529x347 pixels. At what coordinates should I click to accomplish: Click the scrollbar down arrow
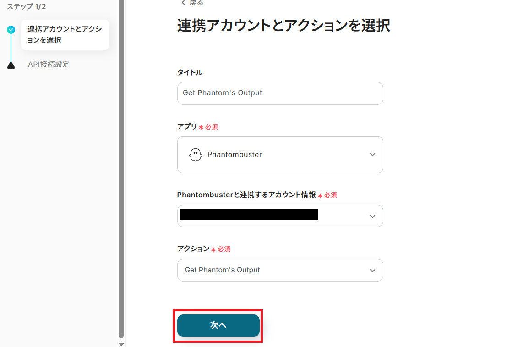tap(121, 344)
